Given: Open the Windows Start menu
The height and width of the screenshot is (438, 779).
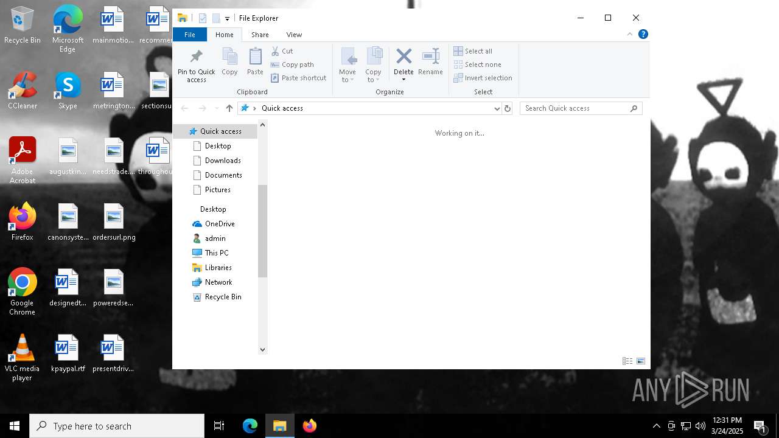Looking at the screenshot, I should pyautogui.click(x=15, y=426).
